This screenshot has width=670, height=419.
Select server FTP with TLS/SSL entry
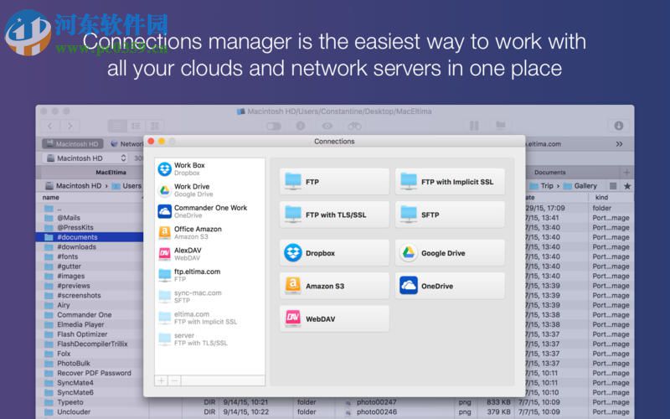point(210,339)
